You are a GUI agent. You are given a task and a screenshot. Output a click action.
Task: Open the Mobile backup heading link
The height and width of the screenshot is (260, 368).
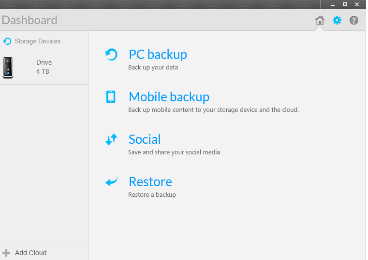pyautogui.click(x=169, y=97)
